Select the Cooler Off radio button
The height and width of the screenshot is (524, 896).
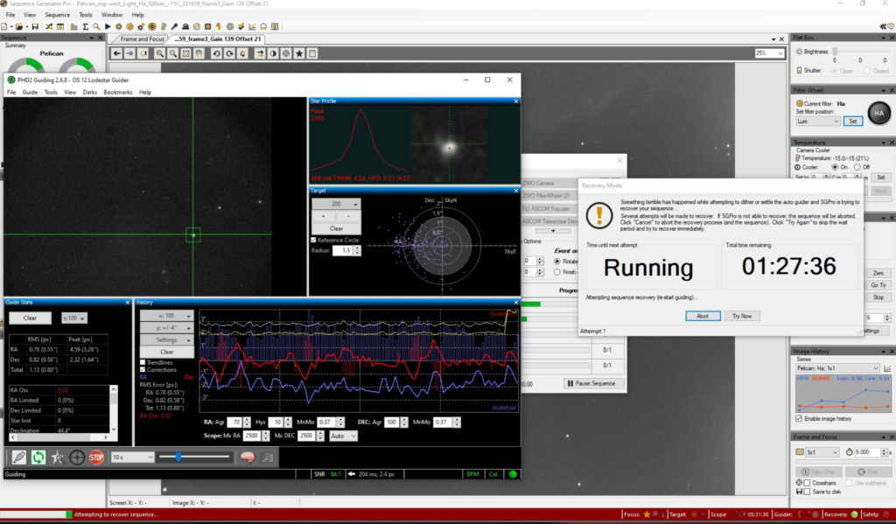click(857, 167)
